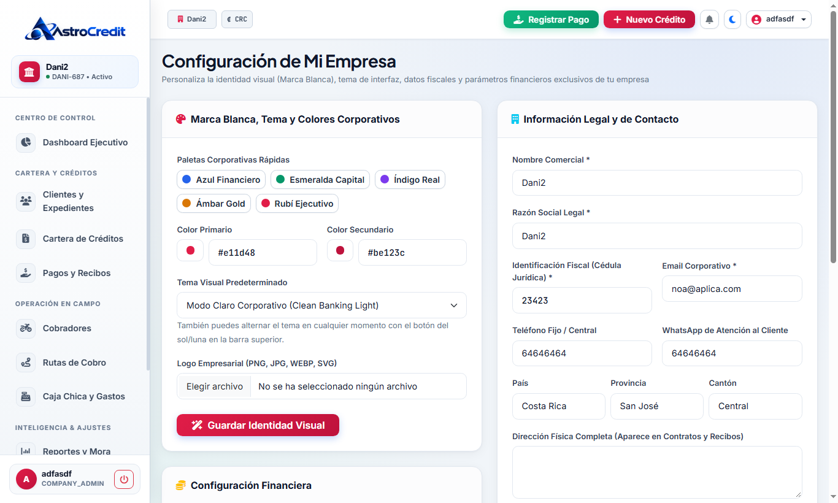The height and width of the screenshot is (503, 838).
Task: Click the Nuevo Crédito button
Action: tap(649, 20)
